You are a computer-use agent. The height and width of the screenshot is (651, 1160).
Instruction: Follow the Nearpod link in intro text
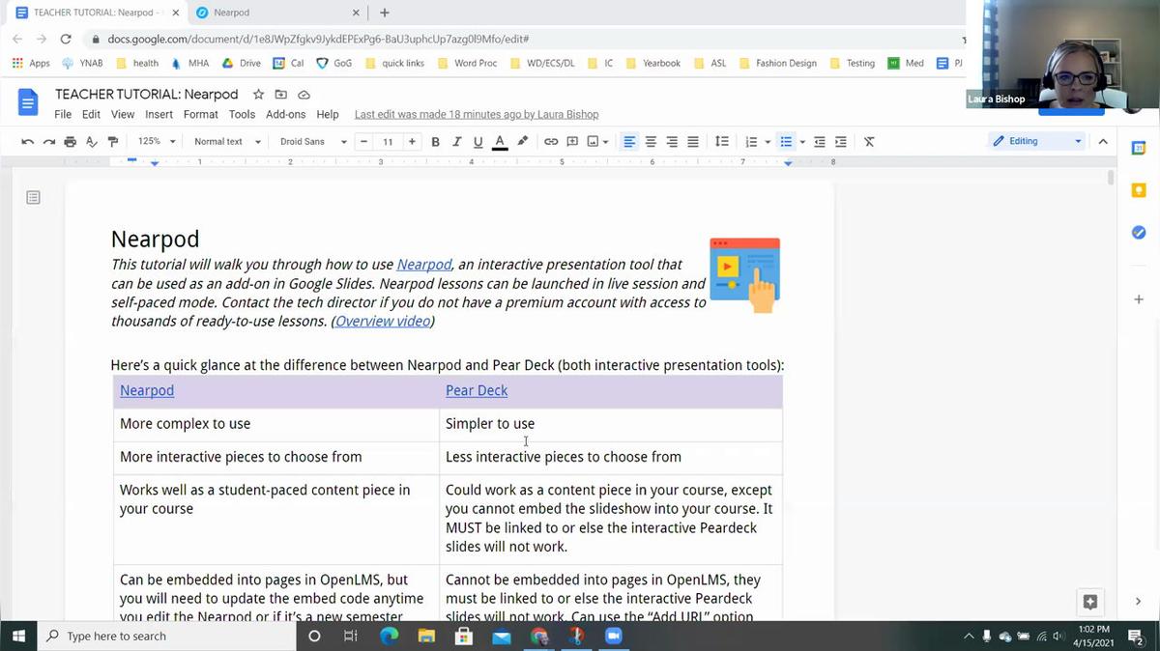click(424, 265)
